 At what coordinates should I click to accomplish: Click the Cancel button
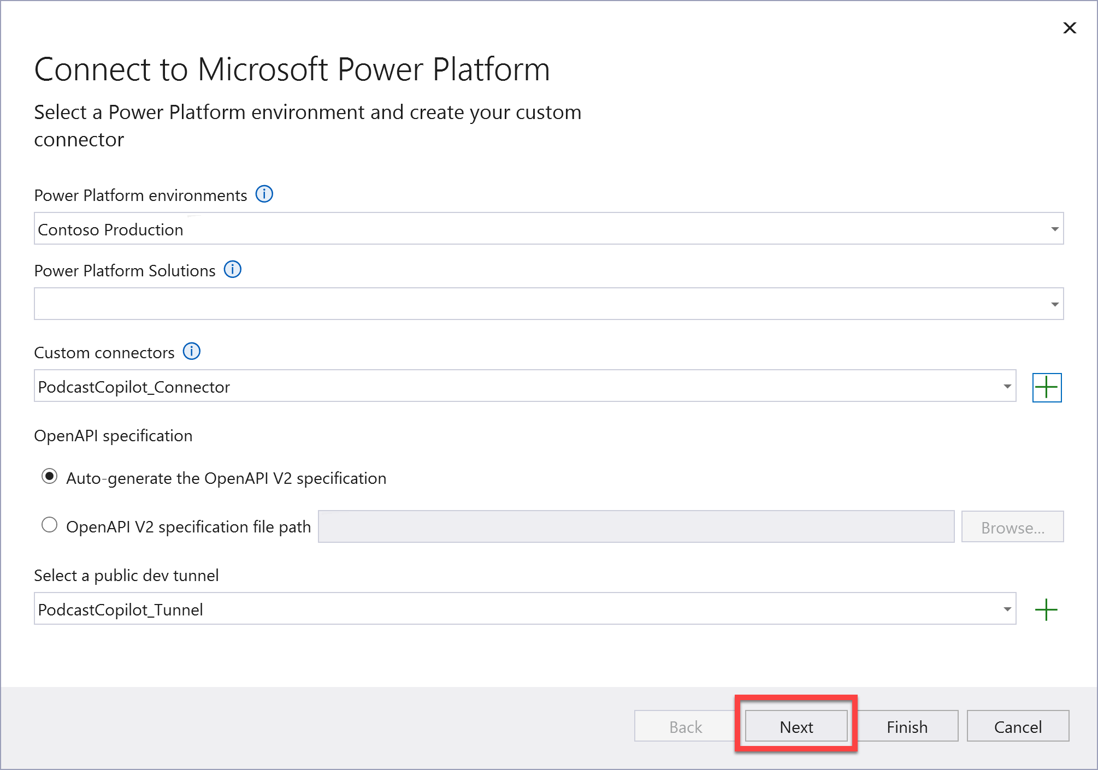[1017, 726]
